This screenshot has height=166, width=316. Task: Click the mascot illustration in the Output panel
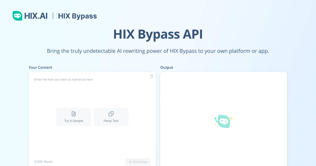pyautogui.click(x=223, y=121)
